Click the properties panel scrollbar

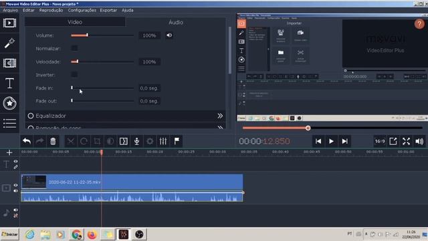(230, 51)
